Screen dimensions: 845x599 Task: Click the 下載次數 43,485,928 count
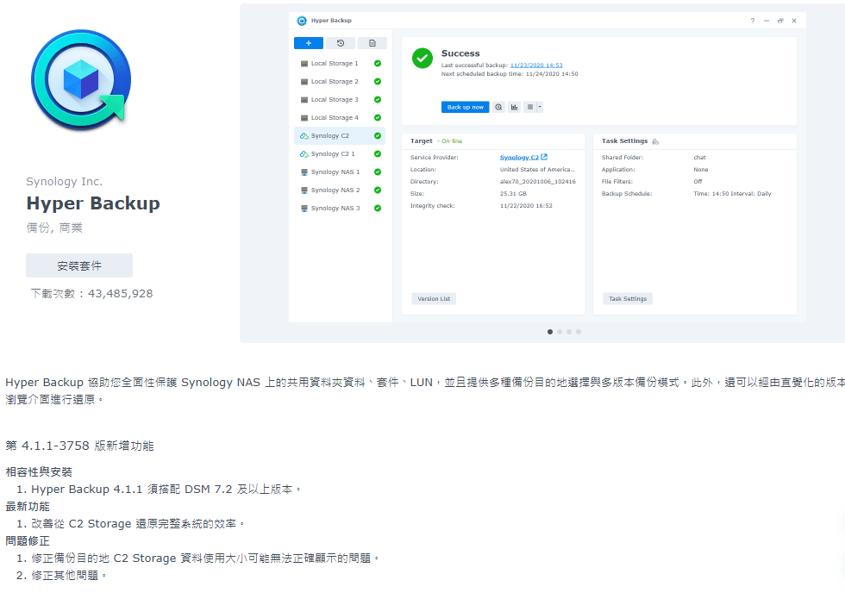pos(91,294)
